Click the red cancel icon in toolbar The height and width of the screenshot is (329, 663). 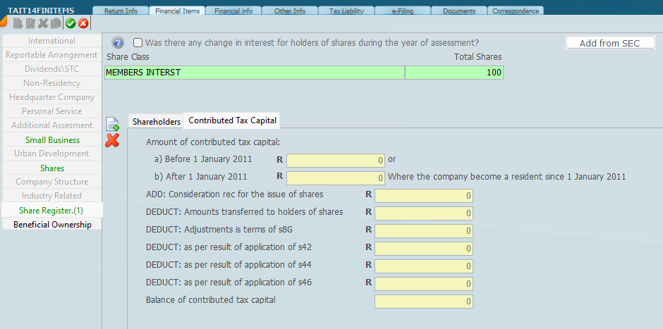click(x=83, y=23)
